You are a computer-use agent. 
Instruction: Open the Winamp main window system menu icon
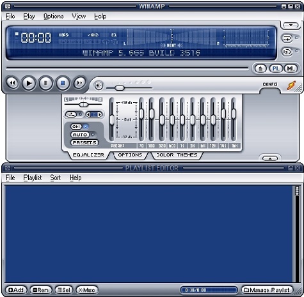pyautogui.click(x=8, y=6)
